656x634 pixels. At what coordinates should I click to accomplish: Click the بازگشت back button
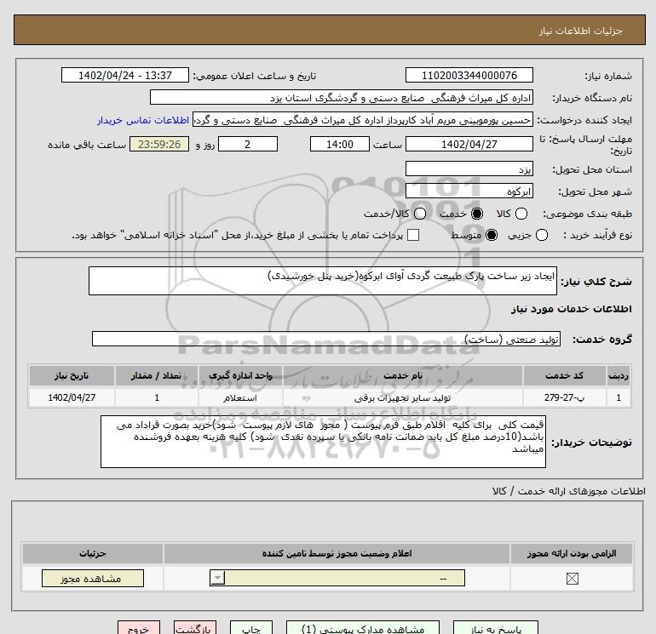tap(195, 628)
